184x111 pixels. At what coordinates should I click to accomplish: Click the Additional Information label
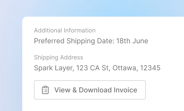[65, 31]
